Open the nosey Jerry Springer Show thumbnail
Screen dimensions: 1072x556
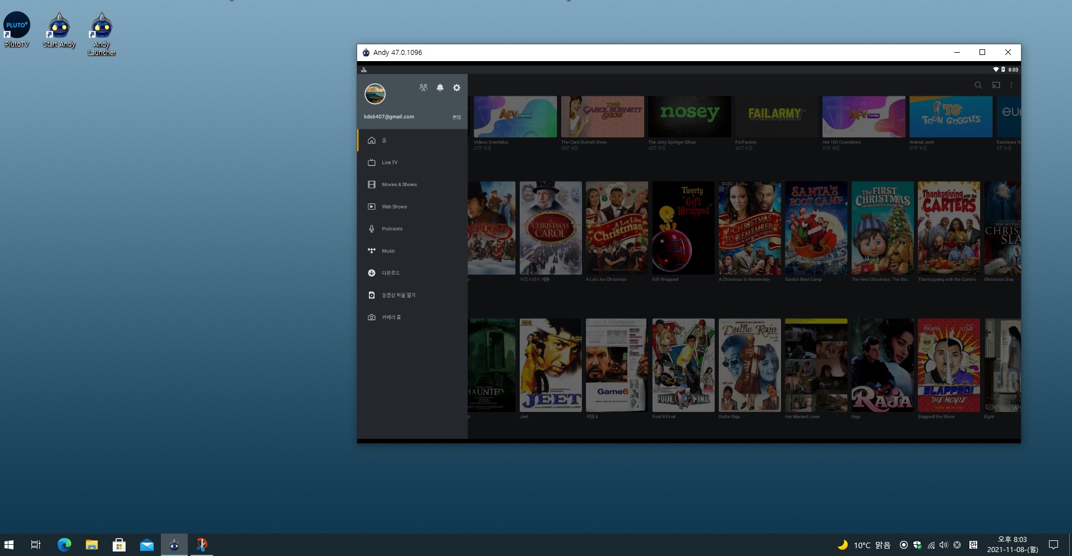coord(690,117)
